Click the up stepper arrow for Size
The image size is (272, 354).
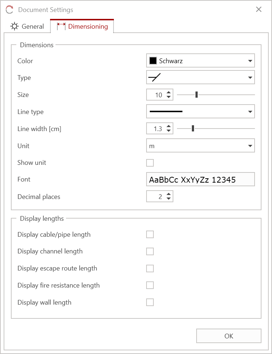coord(168,92)
